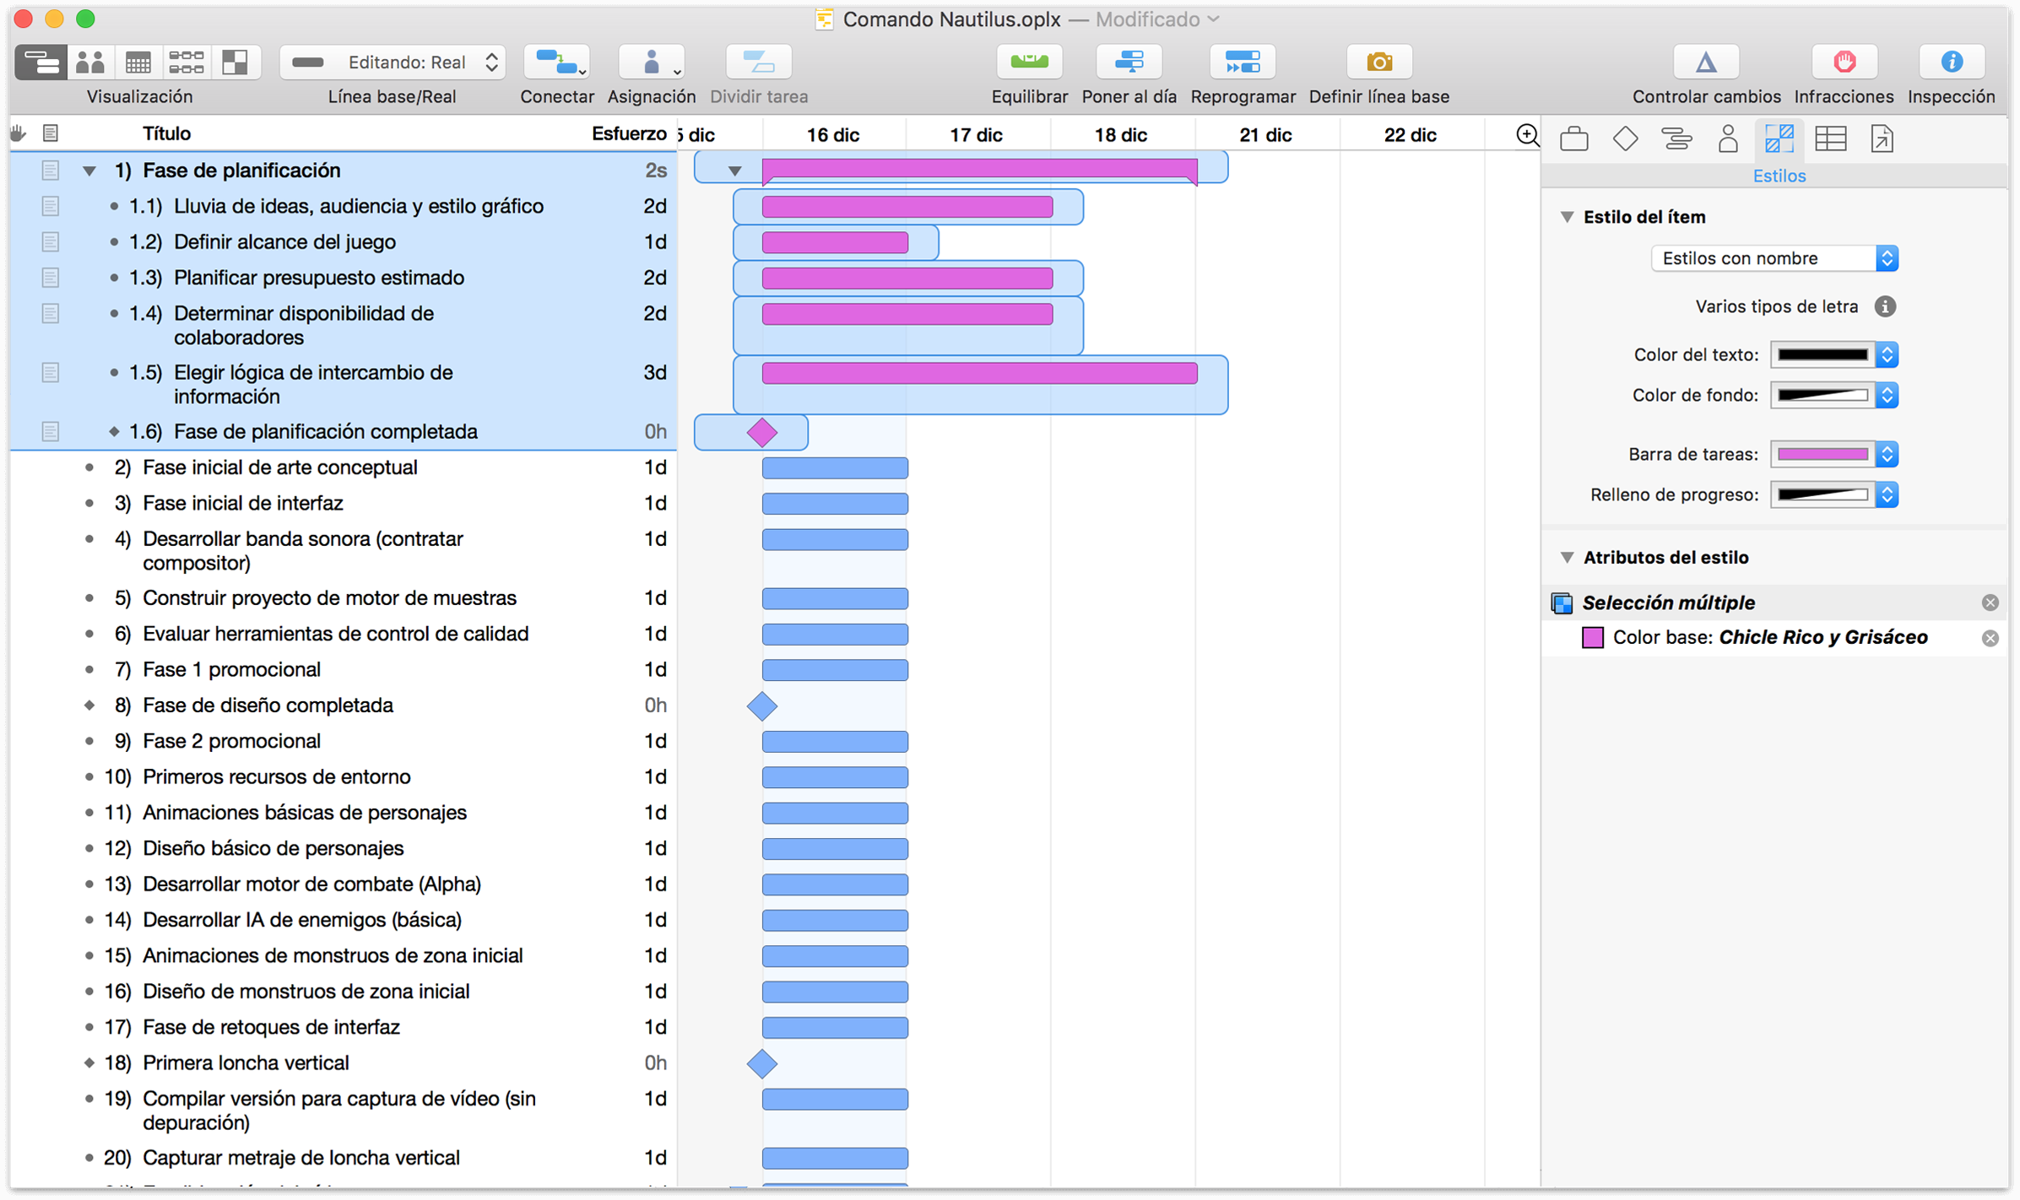Click Definir línea base camera icon

coord(1378,62)
